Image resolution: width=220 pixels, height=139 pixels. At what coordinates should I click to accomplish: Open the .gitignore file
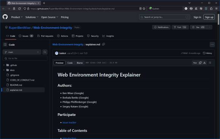[x=14, y=75]
